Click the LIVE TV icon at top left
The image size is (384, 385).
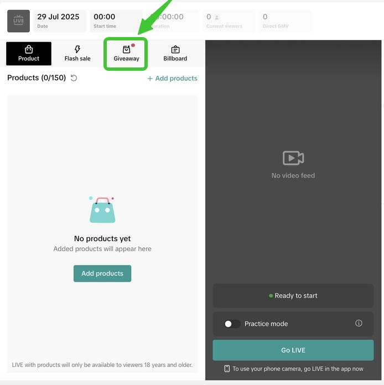pos(18,21)
